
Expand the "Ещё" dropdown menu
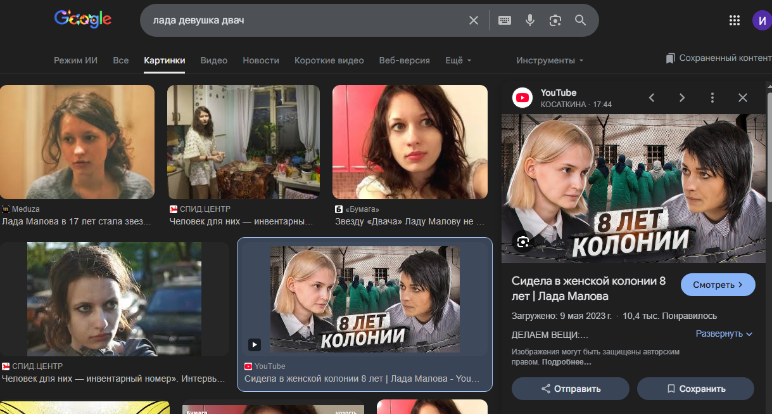click(x=459, y=60)
